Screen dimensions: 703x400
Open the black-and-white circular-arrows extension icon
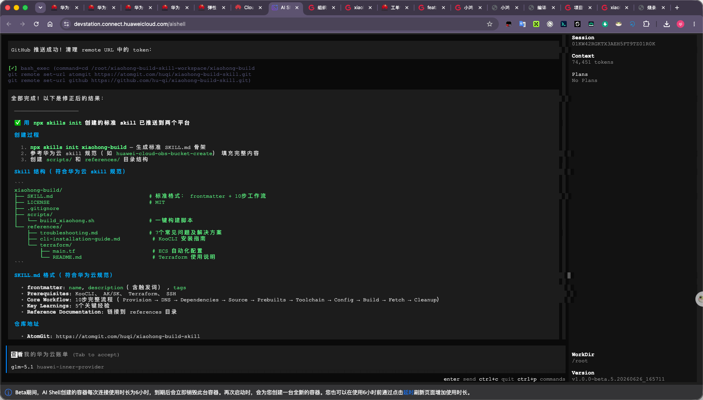577,24
